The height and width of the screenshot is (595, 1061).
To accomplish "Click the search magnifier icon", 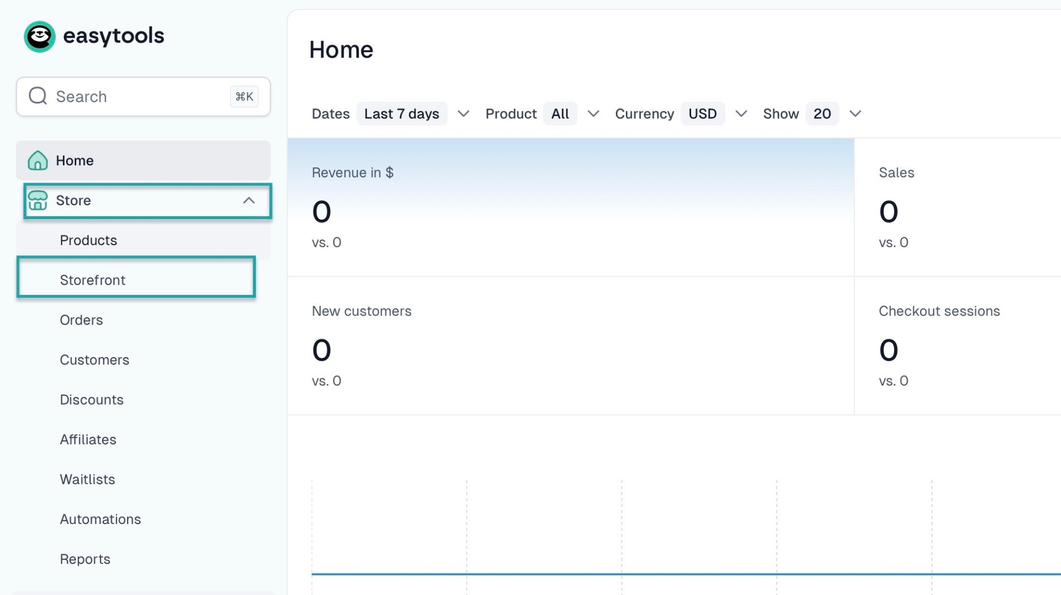I will pyautogui.click(x=38, y=96).
